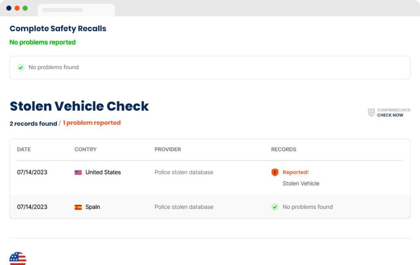Click Police stolen database in United States row

(184, 172)
